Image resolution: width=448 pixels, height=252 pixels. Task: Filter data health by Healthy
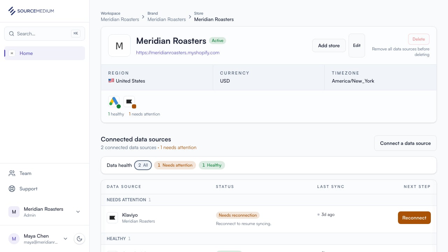(212, 165)
